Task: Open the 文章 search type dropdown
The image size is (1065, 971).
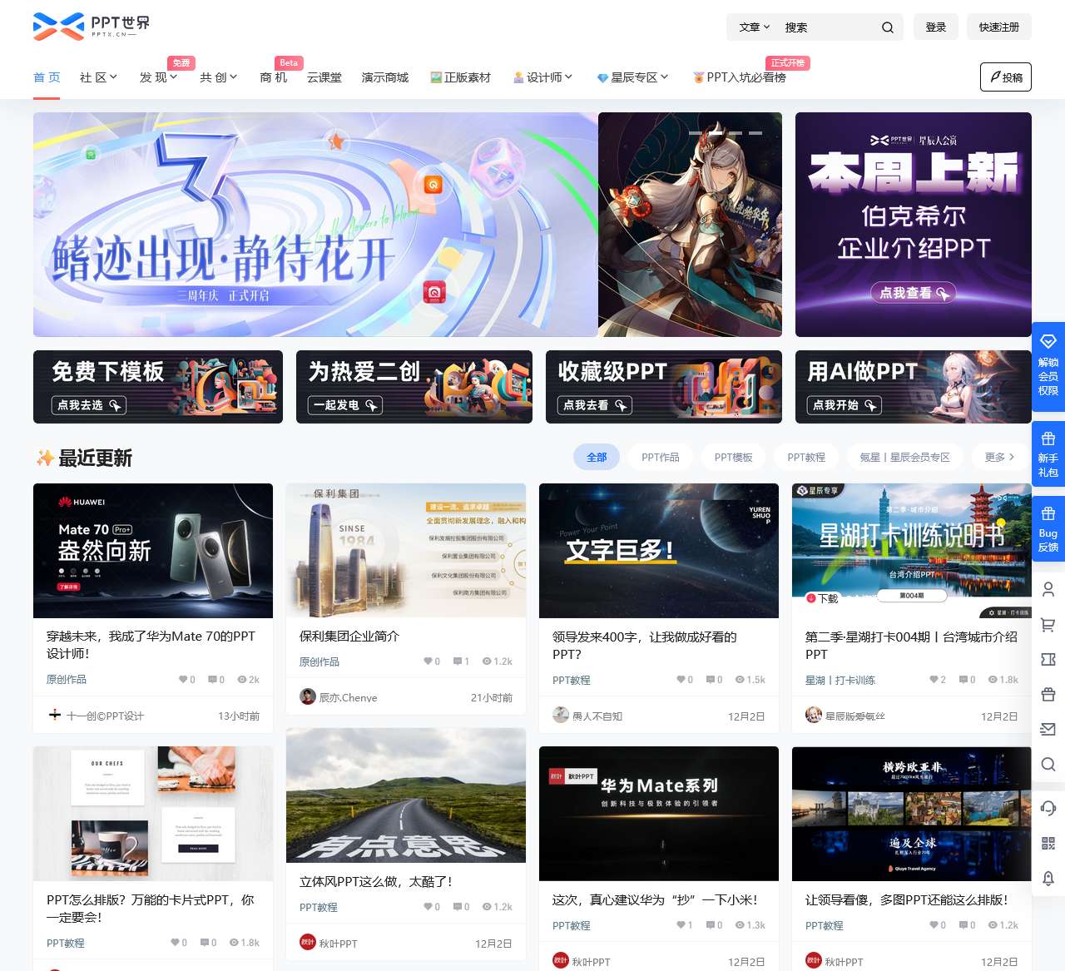Action: 754,27
